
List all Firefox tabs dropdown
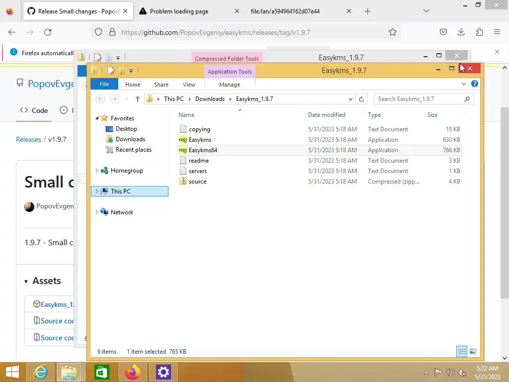(426, 11)
